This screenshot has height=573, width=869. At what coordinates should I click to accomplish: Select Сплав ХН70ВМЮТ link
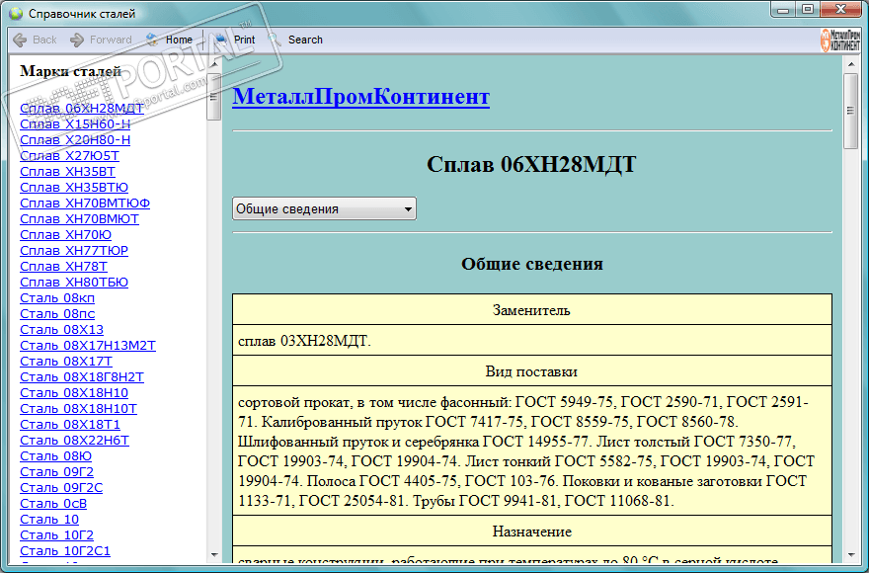click(79, 218)
